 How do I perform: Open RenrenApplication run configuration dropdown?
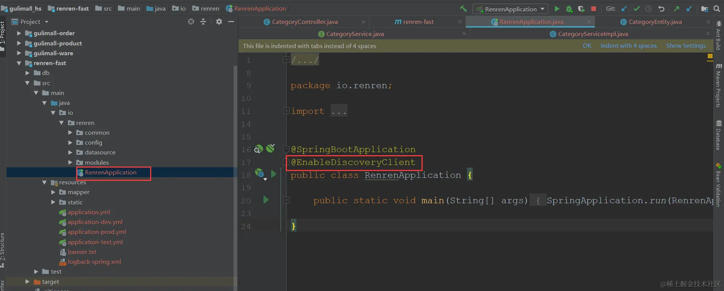tap(510, 9)
